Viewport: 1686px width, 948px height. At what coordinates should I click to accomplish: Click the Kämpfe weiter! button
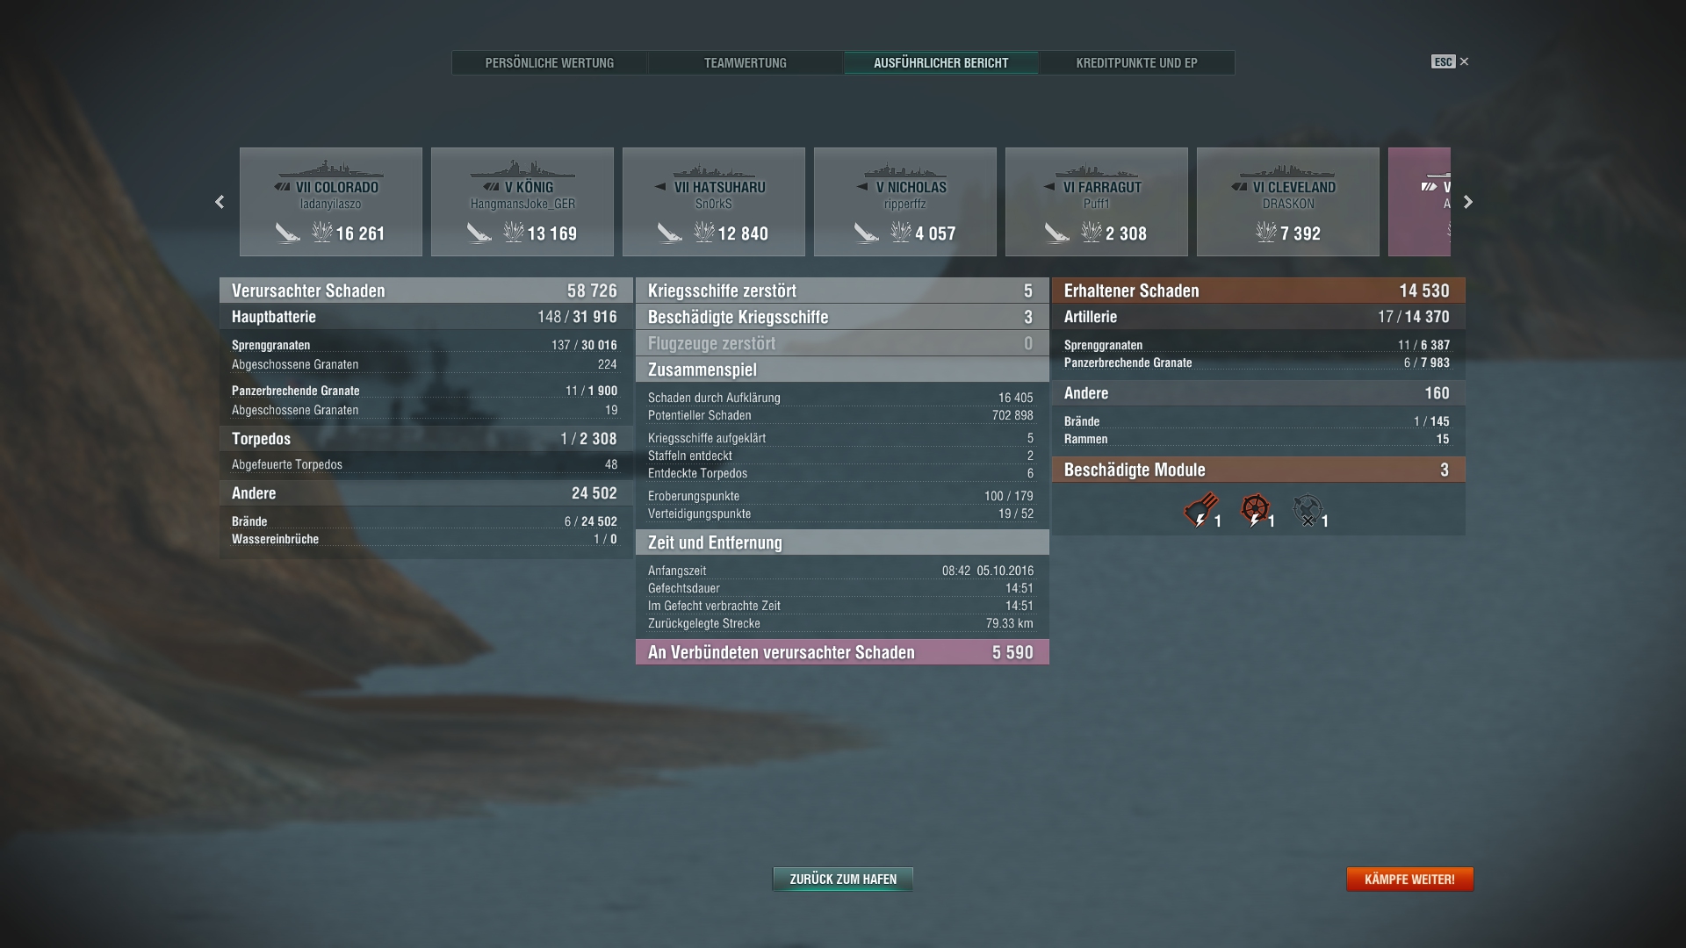point(1409,879)
